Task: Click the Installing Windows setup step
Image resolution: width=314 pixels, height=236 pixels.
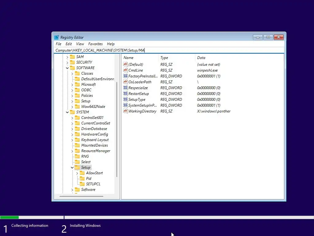Action: (85, 226)
